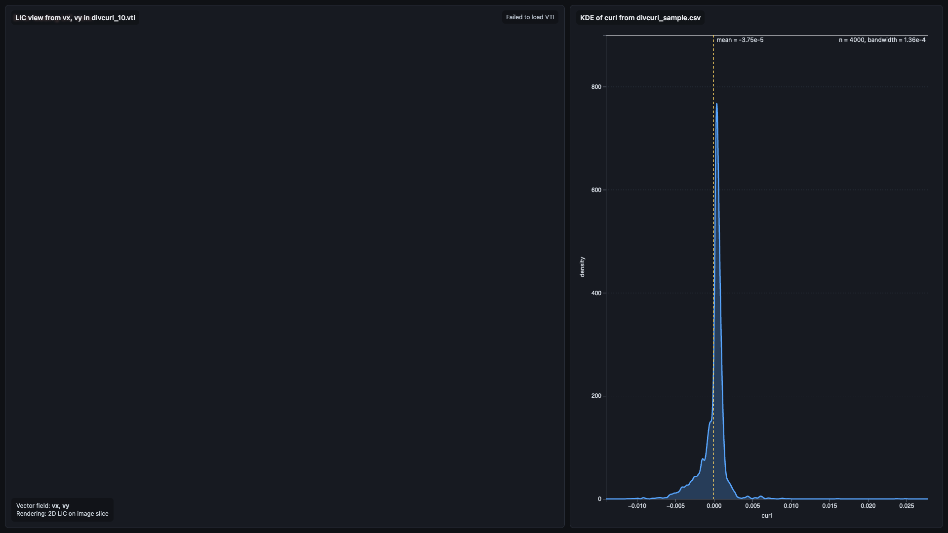948x533 pixels.
Task: Click the dashed mean line on the chart
Action: click(713, 266)
